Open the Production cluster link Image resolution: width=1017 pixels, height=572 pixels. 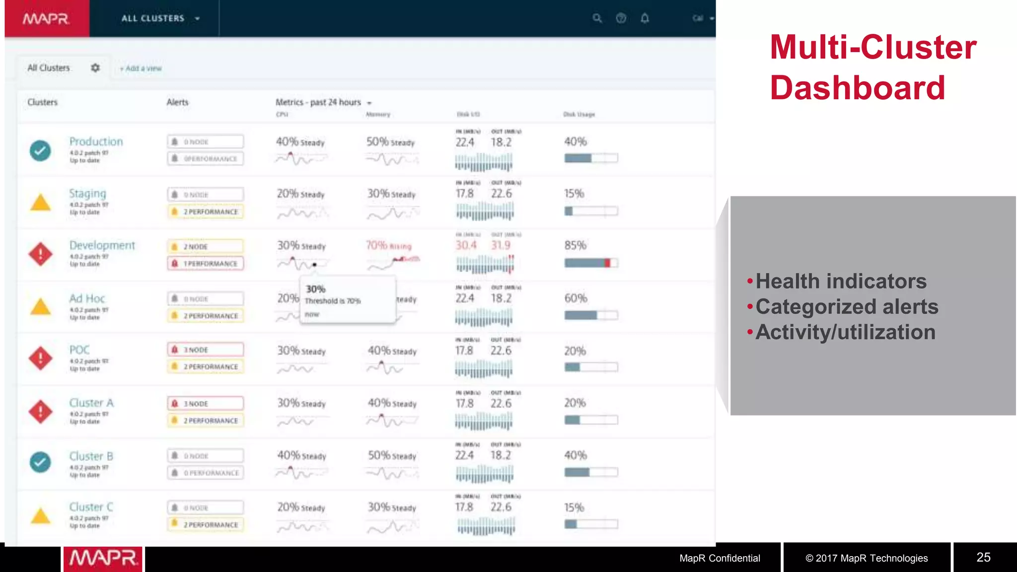[x=96, y=142]
